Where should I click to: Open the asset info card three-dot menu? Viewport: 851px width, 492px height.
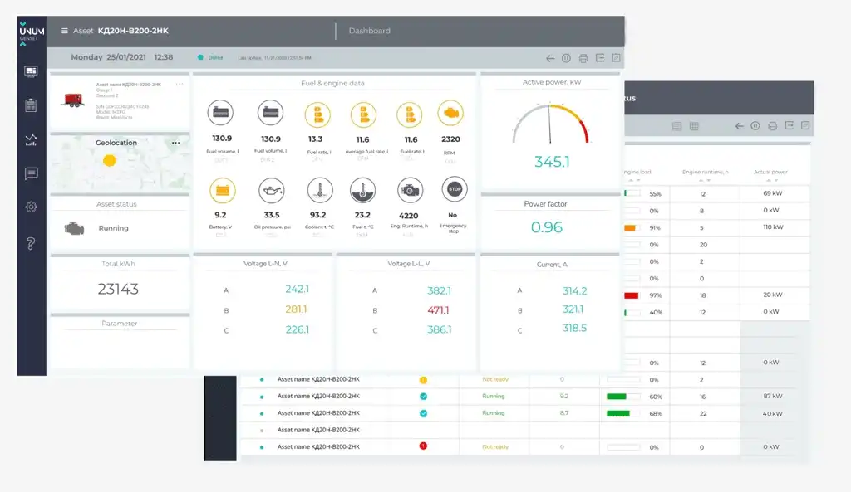point(179,84)
